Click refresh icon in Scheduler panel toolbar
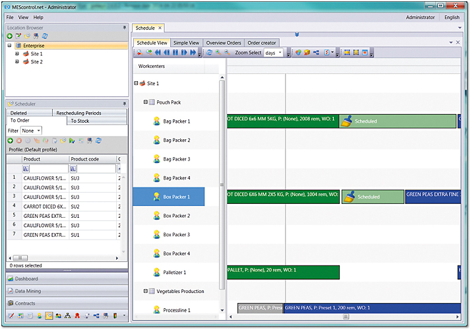Viewport: 471px width, 330px height. (x=98, y=141)
